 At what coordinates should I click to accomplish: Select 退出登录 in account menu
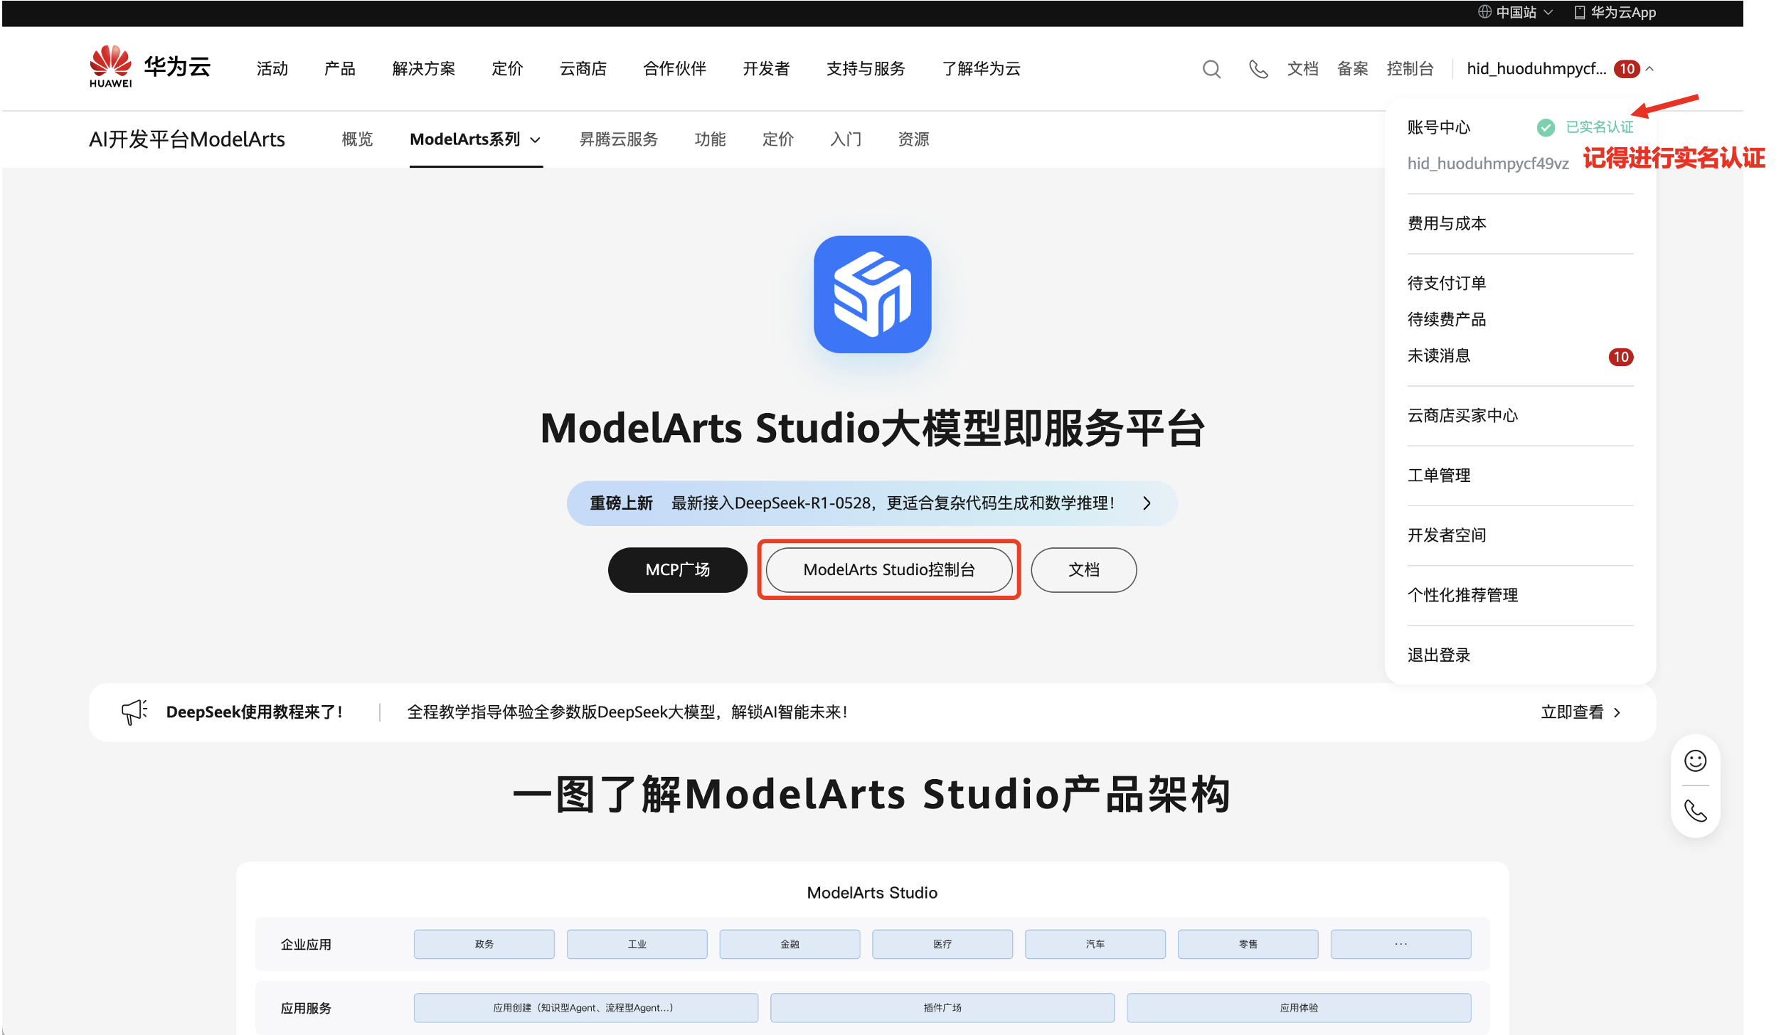coord(1438,655)
